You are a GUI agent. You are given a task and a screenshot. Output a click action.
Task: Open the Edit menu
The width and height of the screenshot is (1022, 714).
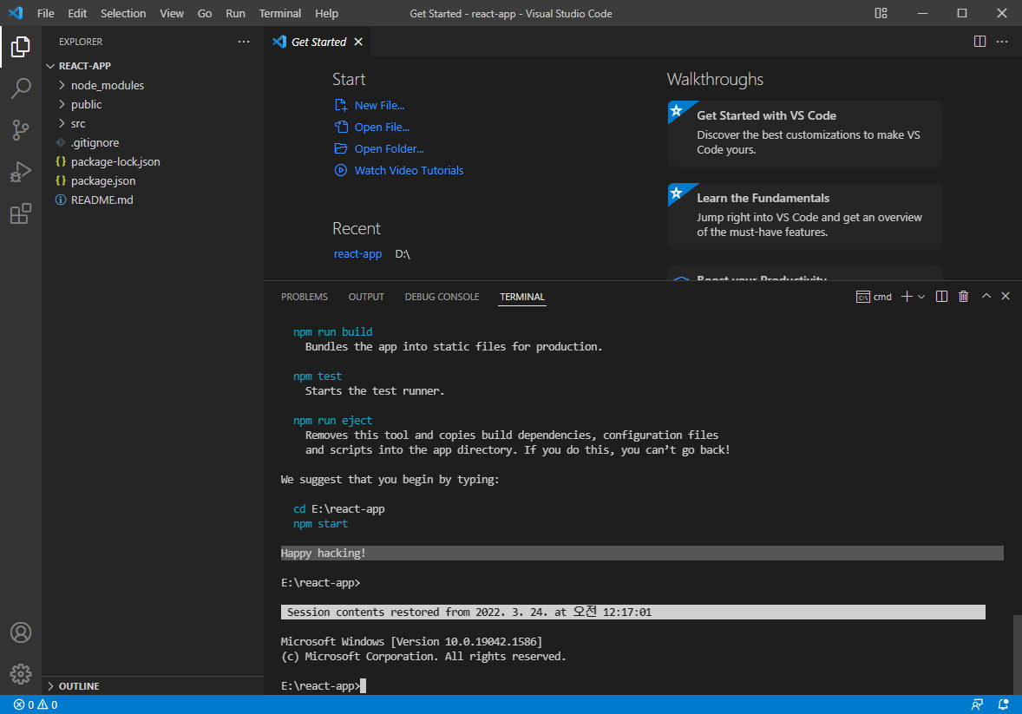77,13
